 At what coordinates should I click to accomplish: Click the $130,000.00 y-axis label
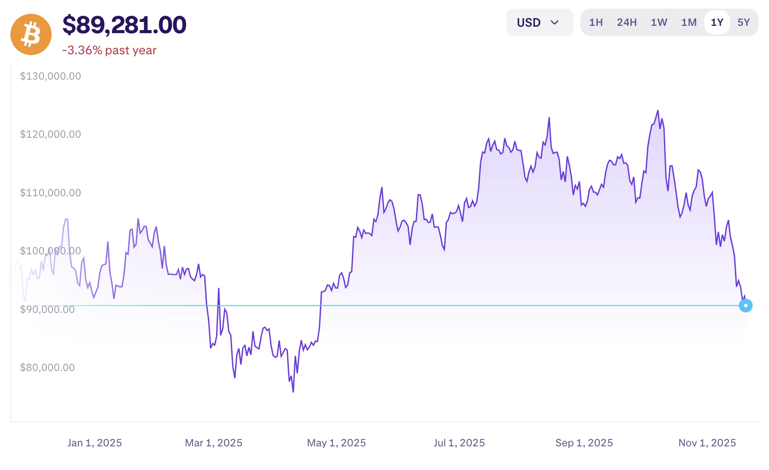pyautogui.click(x=50, y=76)
